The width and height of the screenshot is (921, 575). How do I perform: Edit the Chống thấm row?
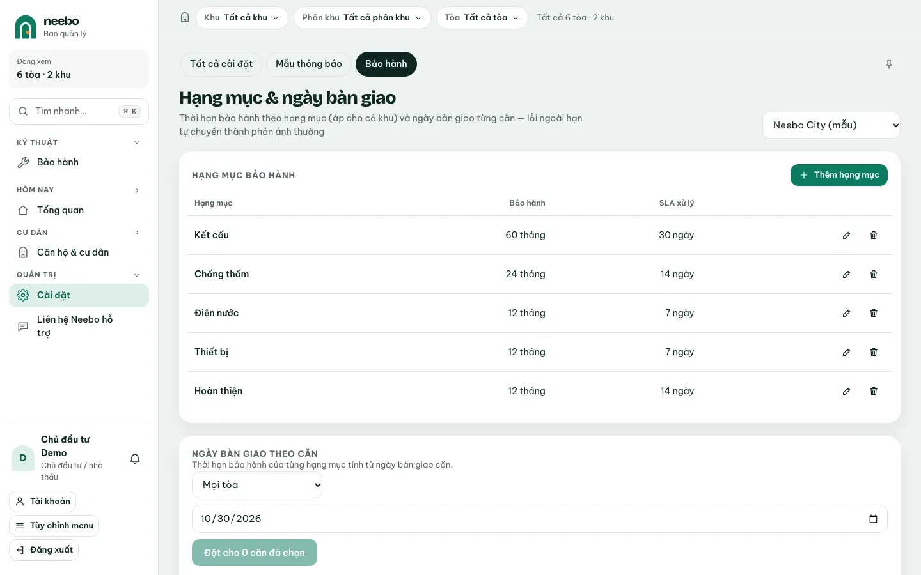(846, 274)
